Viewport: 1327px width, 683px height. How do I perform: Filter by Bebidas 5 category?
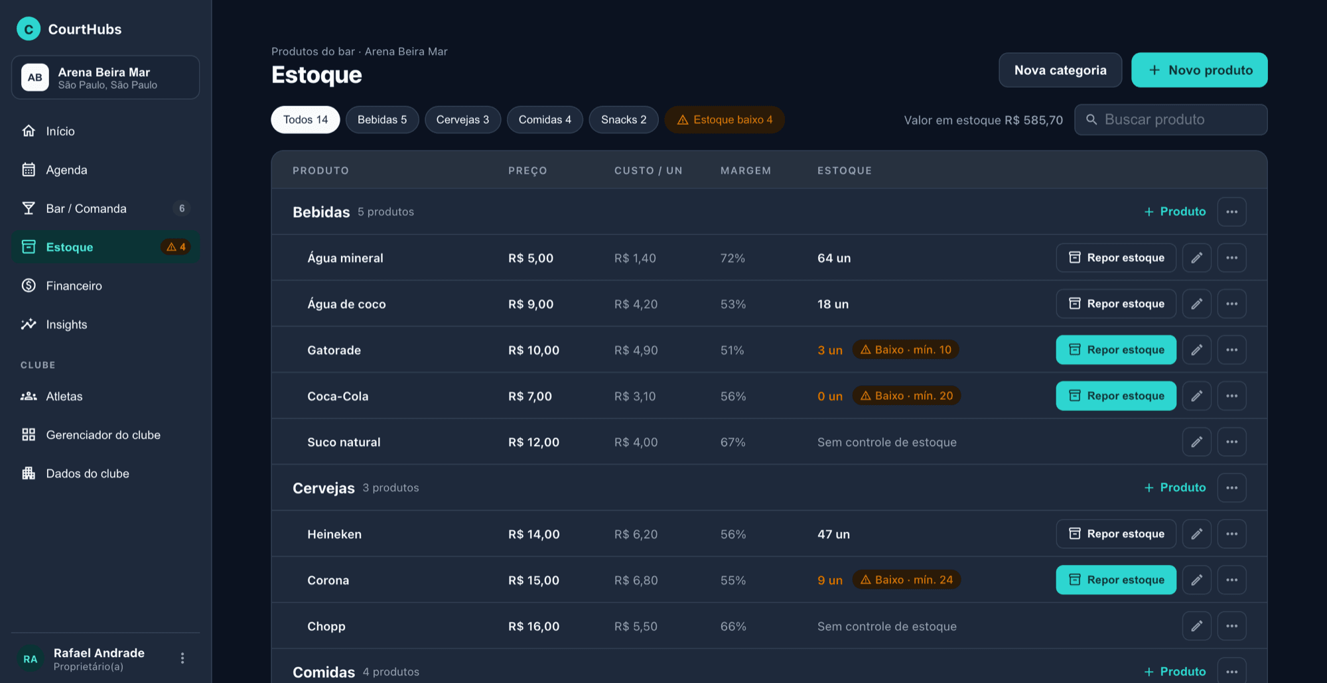click(x=382, y=120)
